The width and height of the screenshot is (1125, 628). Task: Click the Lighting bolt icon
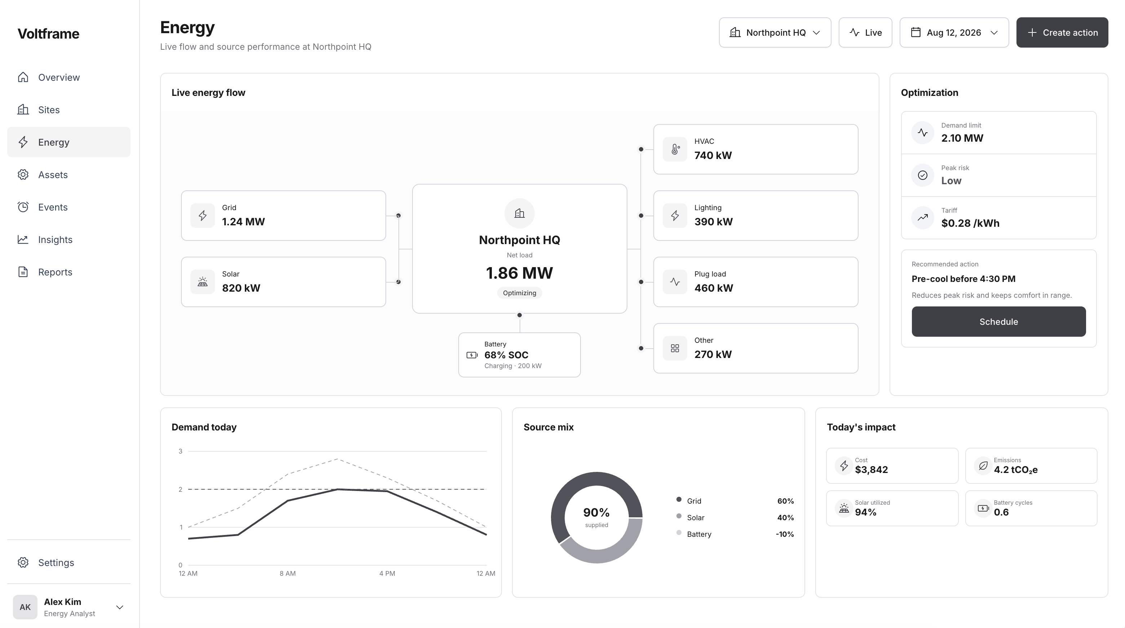[675, 216]
